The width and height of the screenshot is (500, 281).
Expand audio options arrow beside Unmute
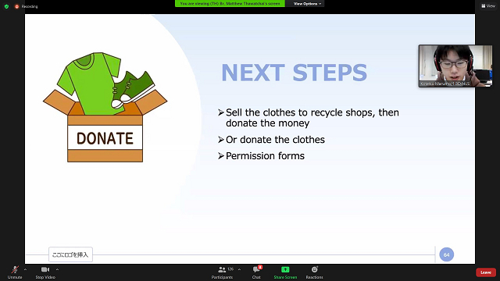pos(25,269)
